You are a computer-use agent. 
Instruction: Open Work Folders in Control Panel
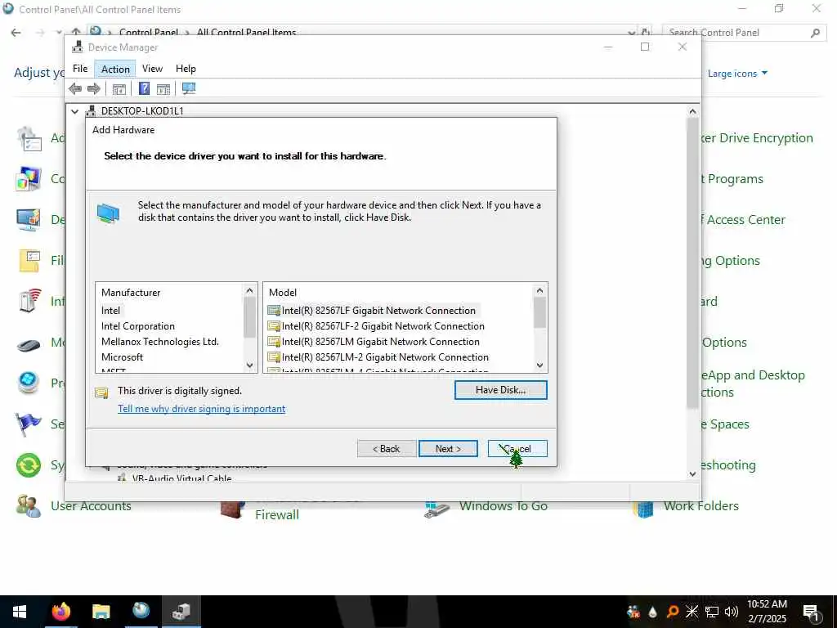point(700,506)
